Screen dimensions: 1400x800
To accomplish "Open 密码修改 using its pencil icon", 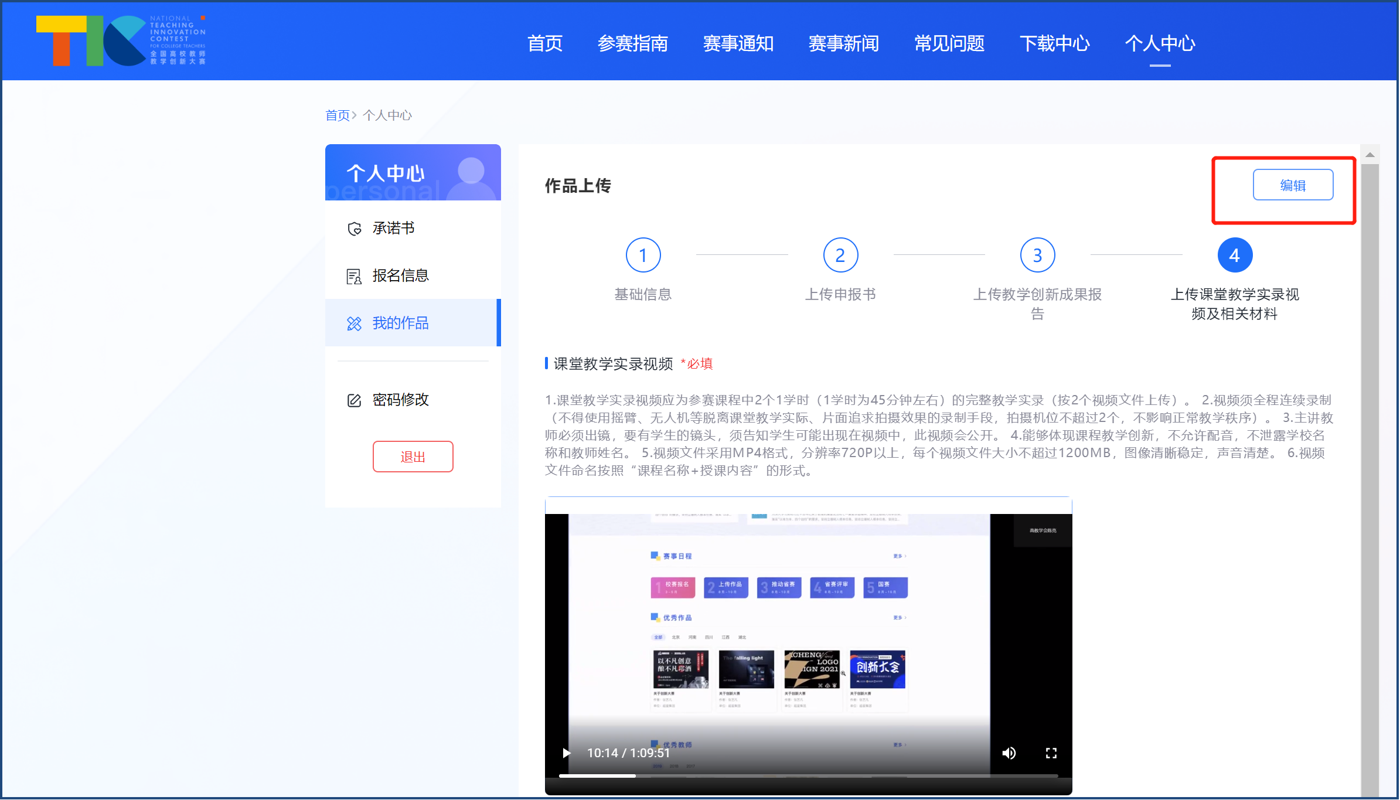I will coord(354,399).
